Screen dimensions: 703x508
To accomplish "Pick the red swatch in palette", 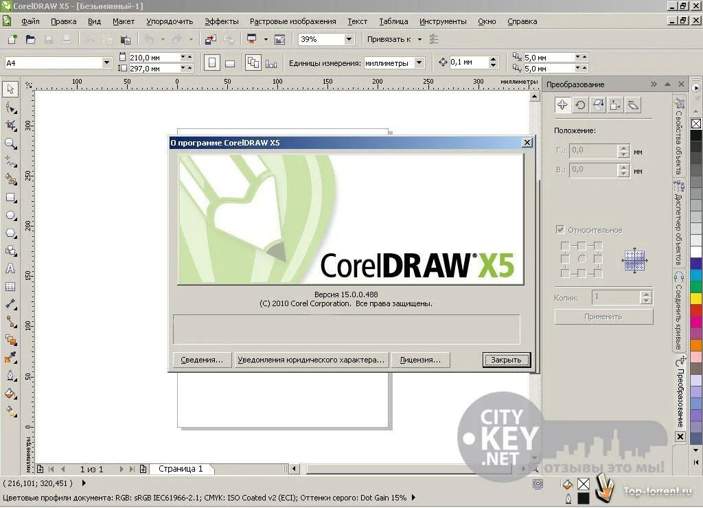I will tap(696, 310).
